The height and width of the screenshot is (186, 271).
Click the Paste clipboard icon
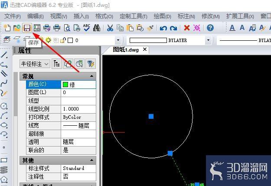130,28
